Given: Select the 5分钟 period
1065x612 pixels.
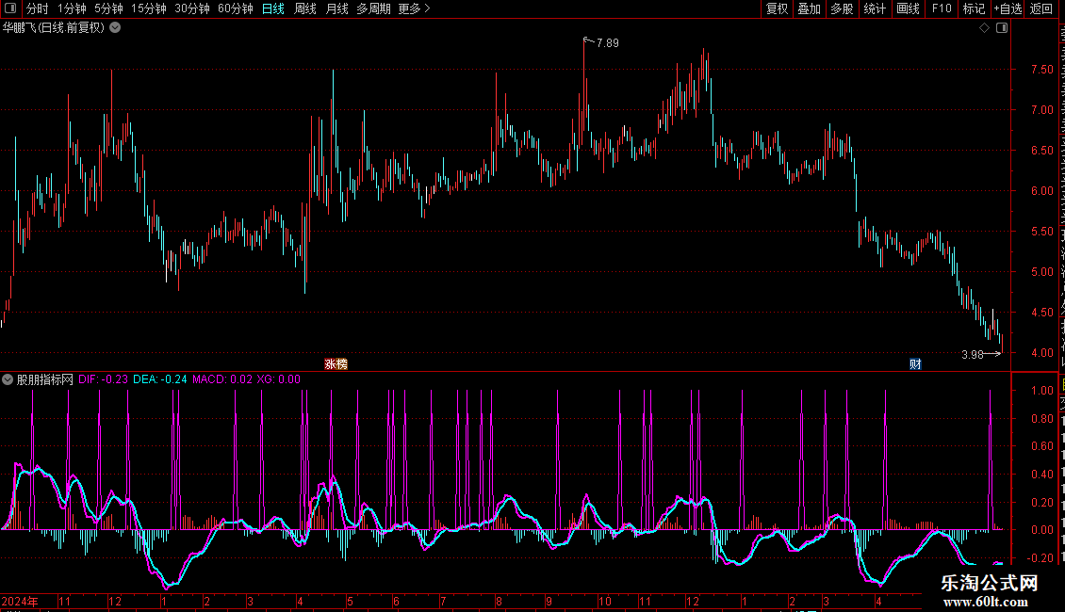Looking at the screenshot, I should (x=108, y=8).
